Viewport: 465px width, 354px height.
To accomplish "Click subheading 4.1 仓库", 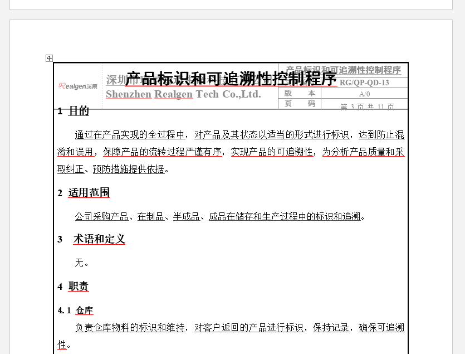I will click(x=75, y=311).
